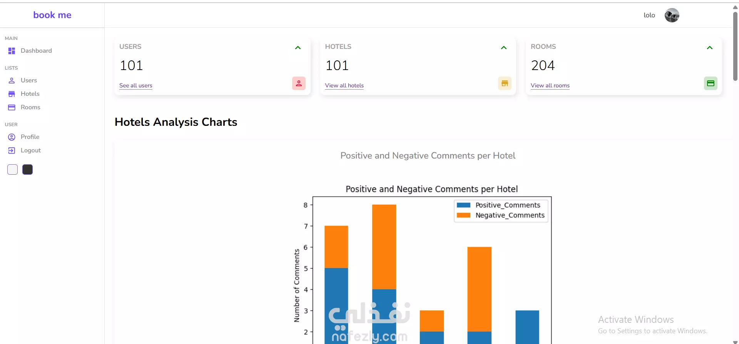Click the HOTELS card title

point(338,47)
